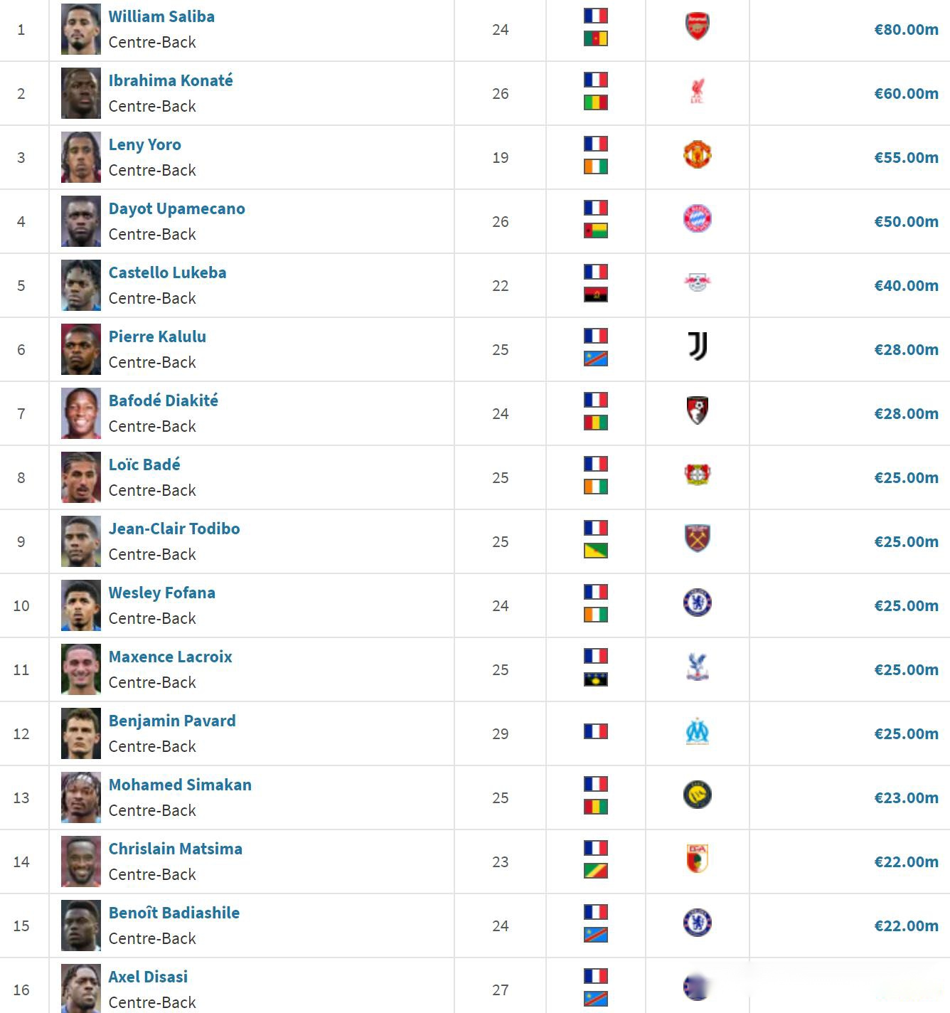Screen dimensions: 950x1013
Task: Click the RB Leipzig club logo
Action: [697, 282]
